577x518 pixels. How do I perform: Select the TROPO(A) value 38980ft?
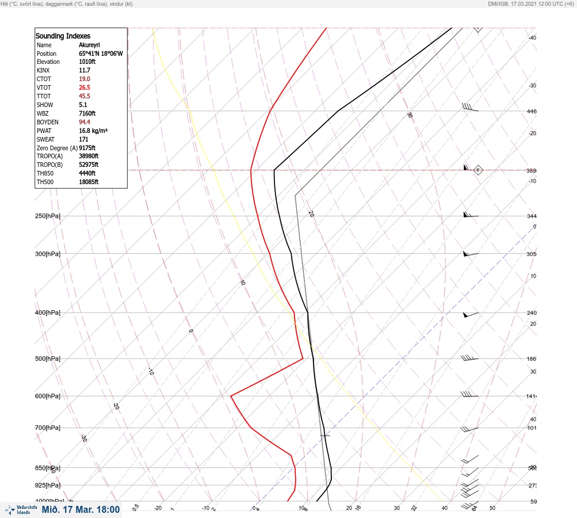click(x=89, y=156)
